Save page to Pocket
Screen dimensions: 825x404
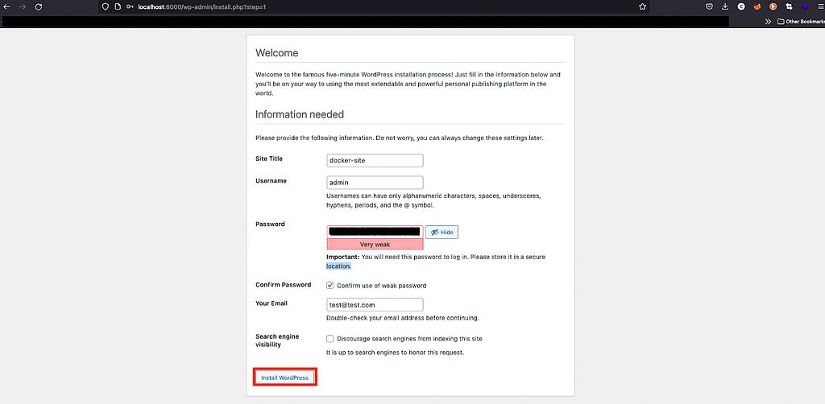[710, 6]
